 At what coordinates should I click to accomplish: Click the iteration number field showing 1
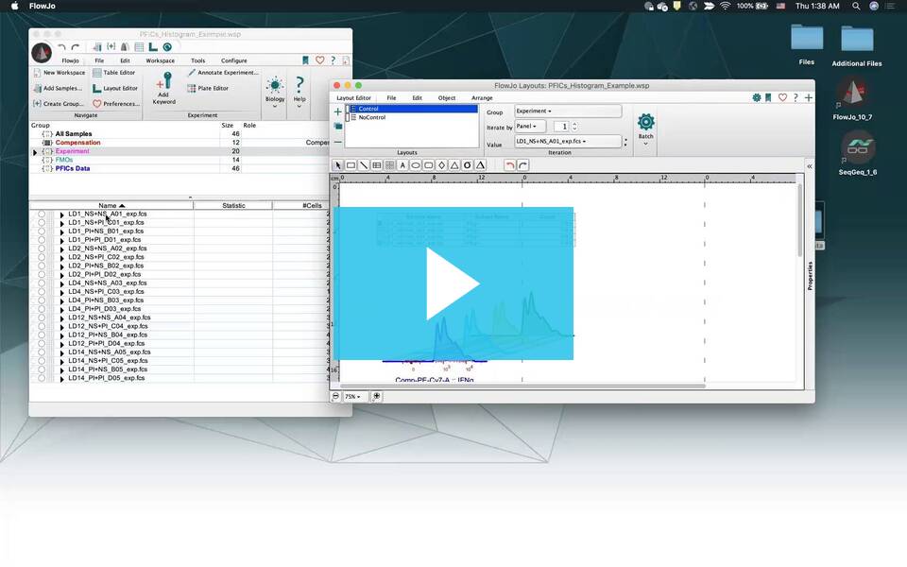[561, 126]
